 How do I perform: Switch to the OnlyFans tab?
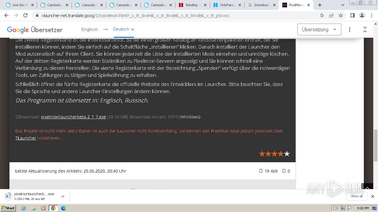coord(227,5)
